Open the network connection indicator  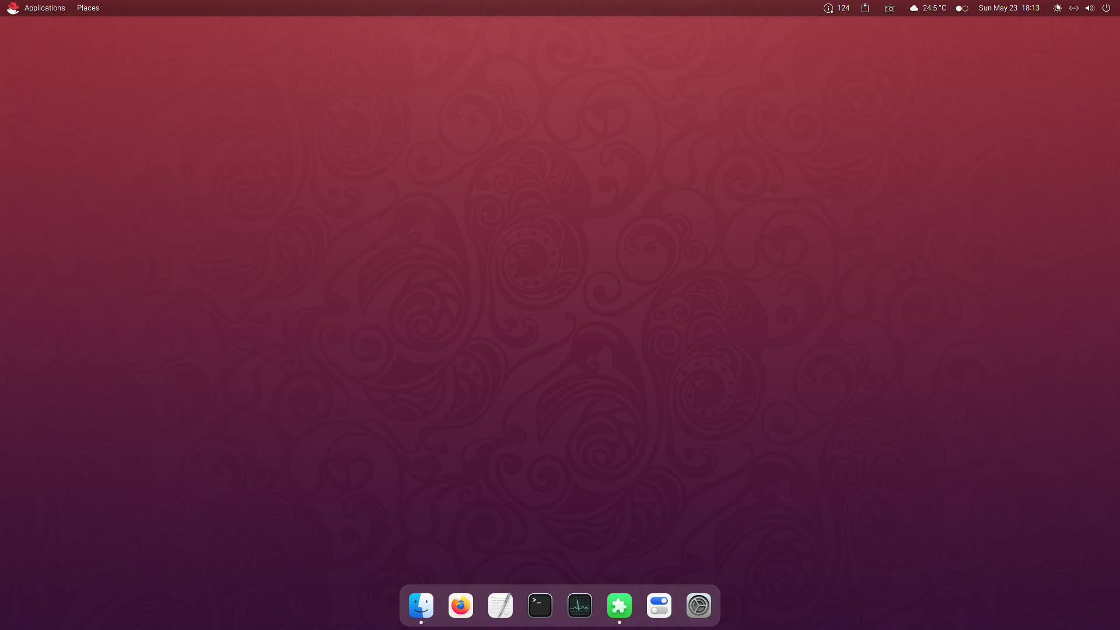pos(1074,8)
